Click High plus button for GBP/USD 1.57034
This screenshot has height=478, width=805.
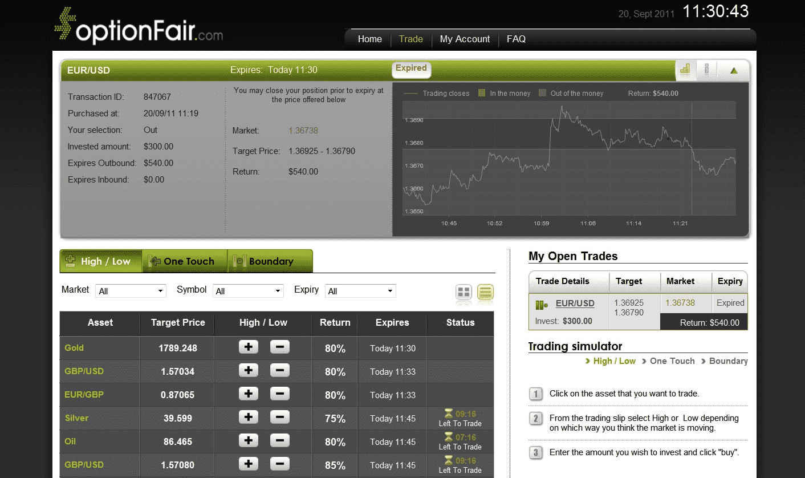(248, 370)
